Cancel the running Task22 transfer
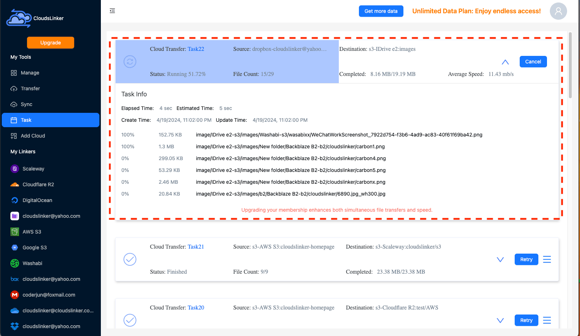 pos(533,62)
